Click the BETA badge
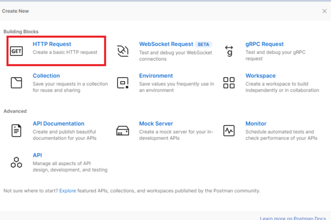The image size is (331, 220). [203, 44]
